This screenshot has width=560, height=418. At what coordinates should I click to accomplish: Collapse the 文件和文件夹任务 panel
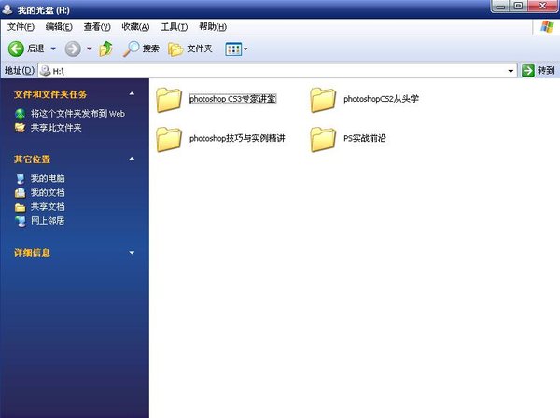point(132,94)
